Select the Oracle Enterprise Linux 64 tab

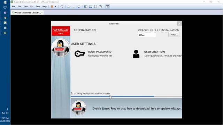[27, 12]
